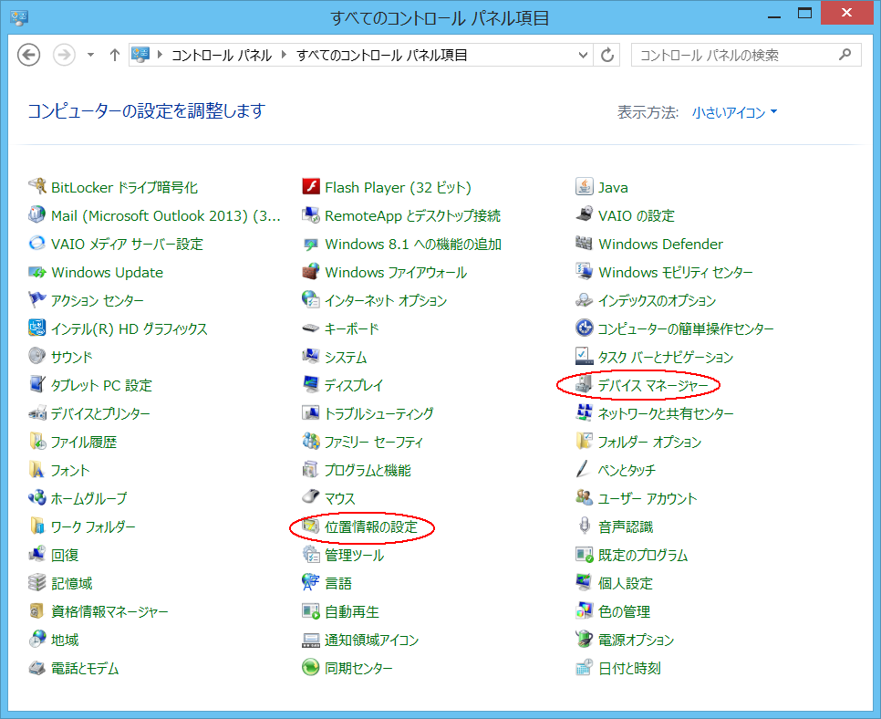Viewport: 881px width, 719px height.
Task: Open Windows 8.1 への機能の追加 link
Action: [x=413, y=244]
